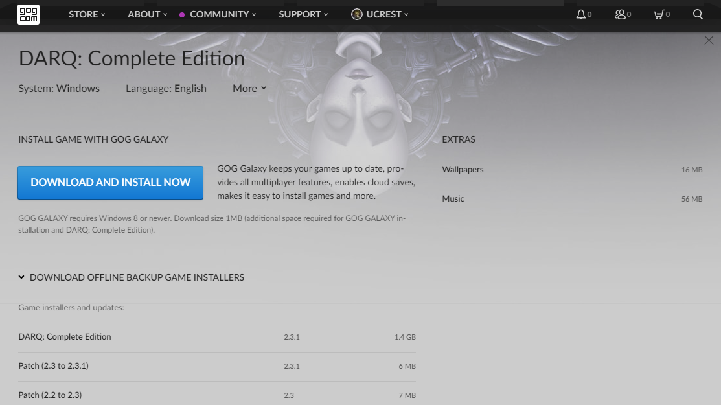Open the ABOUT menu
The width and height of the screenshot is (721, 405).
tap(148, 15)
